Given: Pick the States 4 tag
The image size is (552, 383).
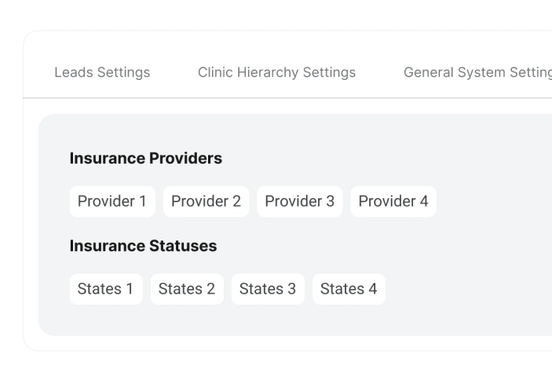Looking at the screenshot, I should [x=349, y=289].
